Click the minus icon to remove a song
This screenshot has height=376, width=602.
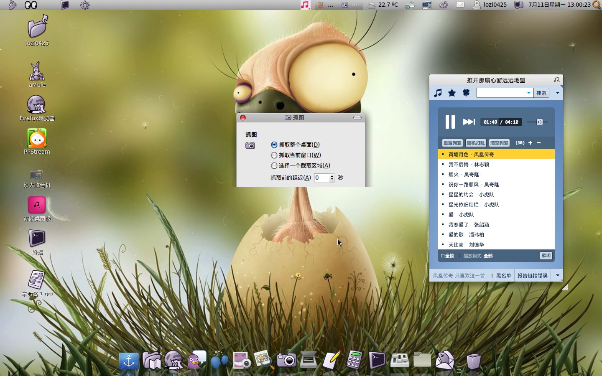538,143
